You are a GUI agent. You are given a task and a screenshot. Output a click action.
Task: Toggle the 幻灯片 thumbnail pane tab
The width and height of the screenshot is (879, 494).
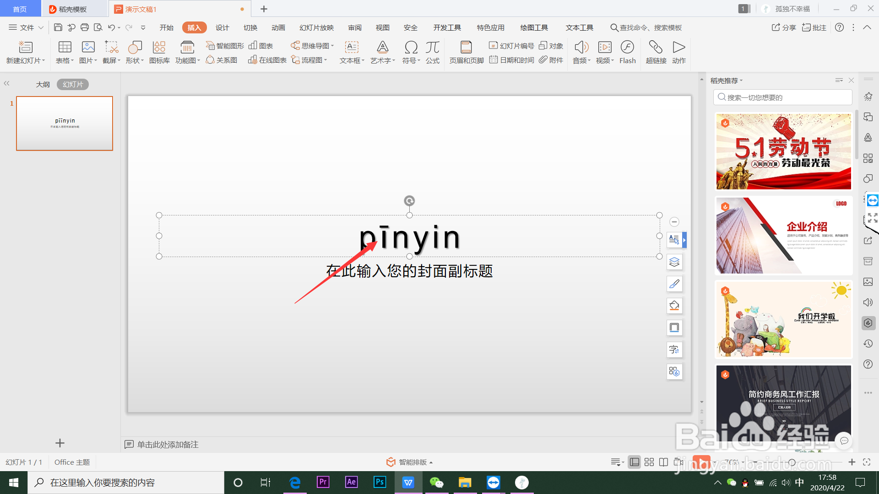click(73, 85)
